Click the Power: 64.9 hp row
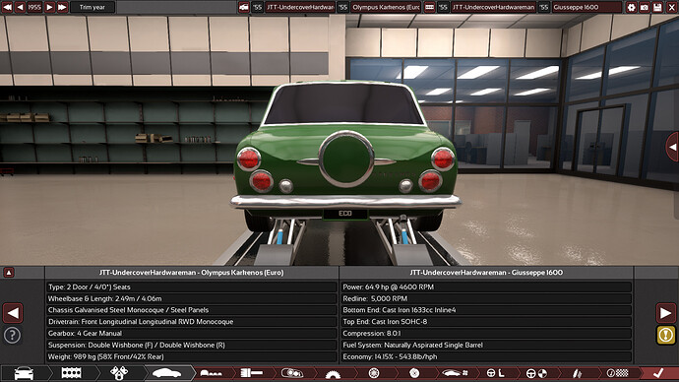This screenshot has width=679, height=382. 486,286
